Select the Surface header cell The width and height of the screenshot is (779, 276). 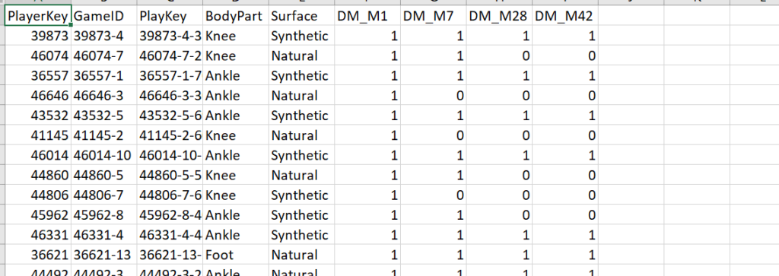tap(301, 16)
